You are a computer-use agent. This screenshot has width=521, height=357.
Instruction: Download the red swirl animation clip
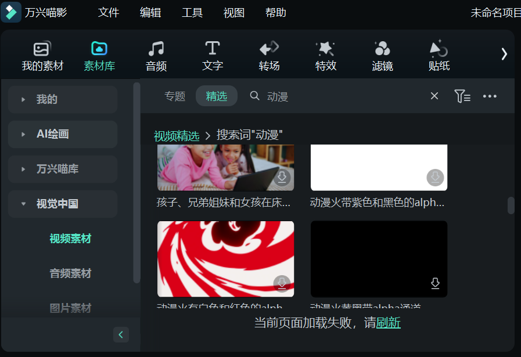coord(281,284)
